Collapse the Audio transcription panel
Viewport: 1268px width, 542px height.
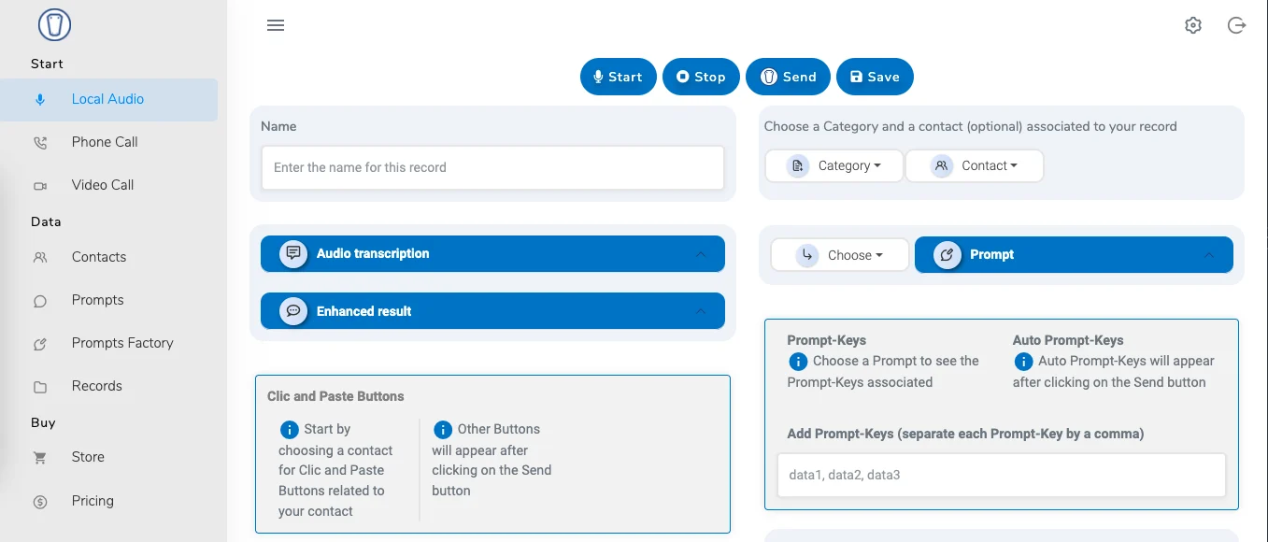(x=701, y=254)
